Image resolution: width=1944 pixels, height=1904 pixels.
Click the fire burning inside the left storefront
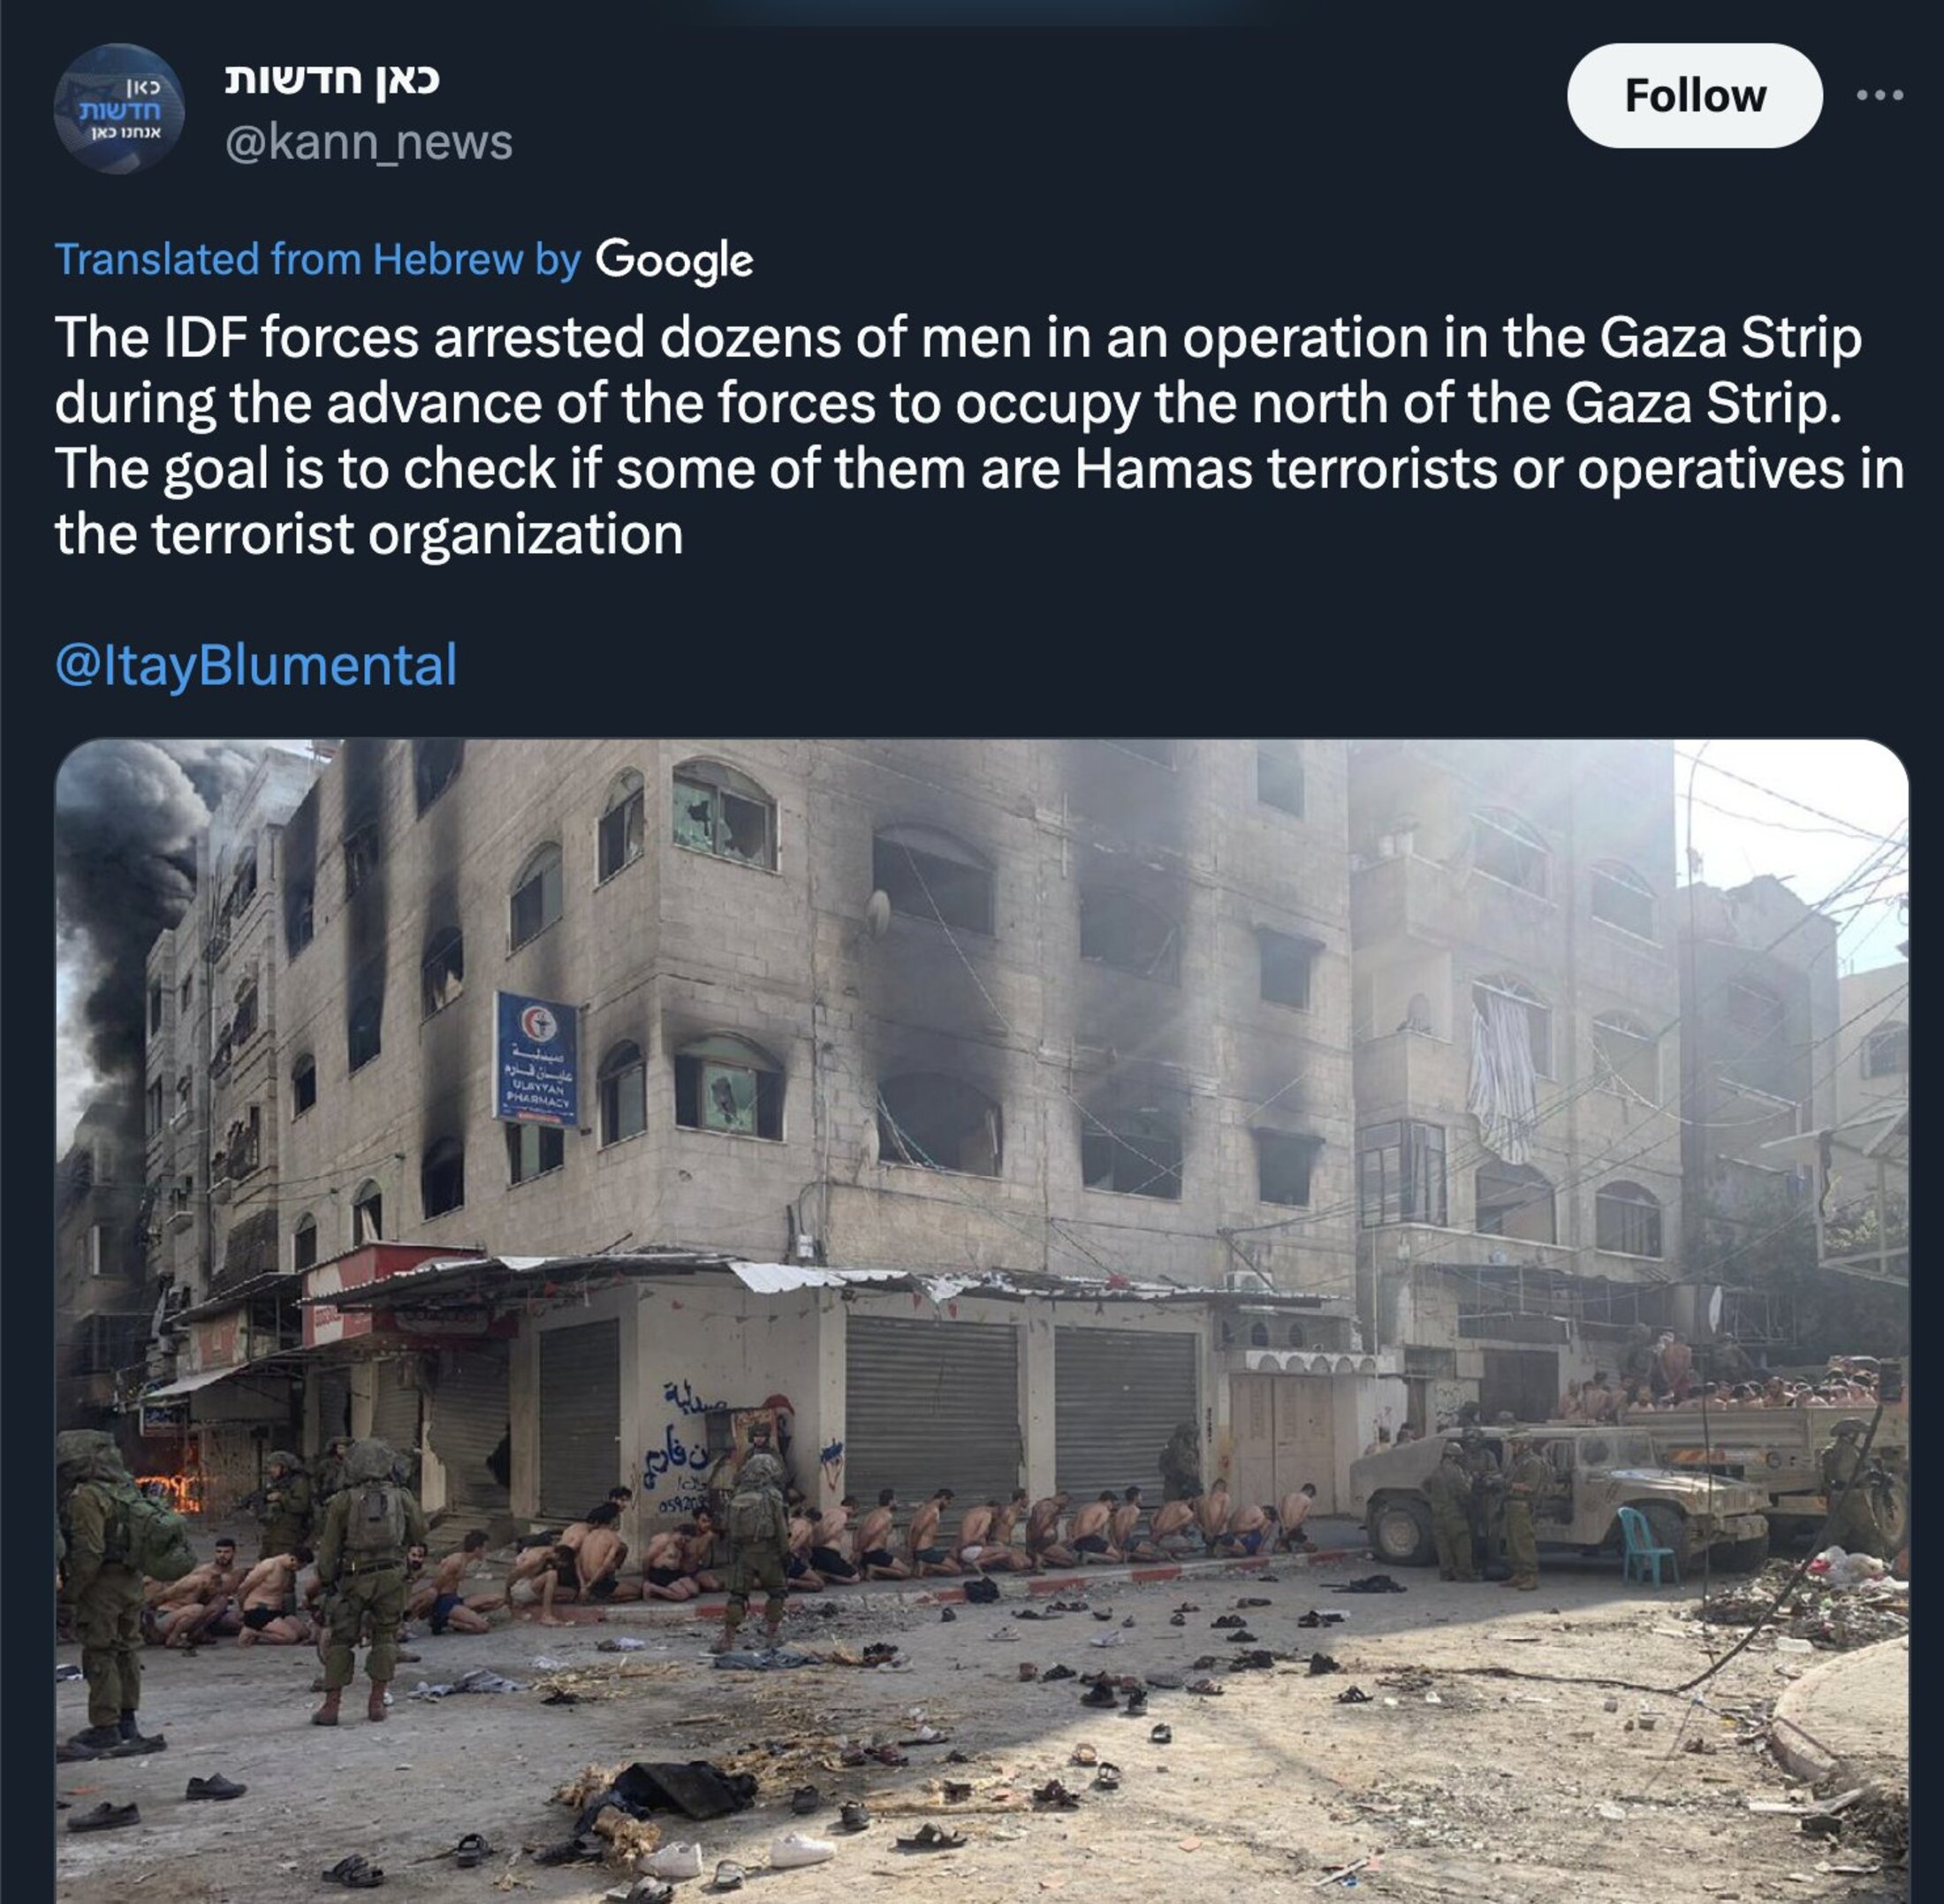click(168, 1490)
